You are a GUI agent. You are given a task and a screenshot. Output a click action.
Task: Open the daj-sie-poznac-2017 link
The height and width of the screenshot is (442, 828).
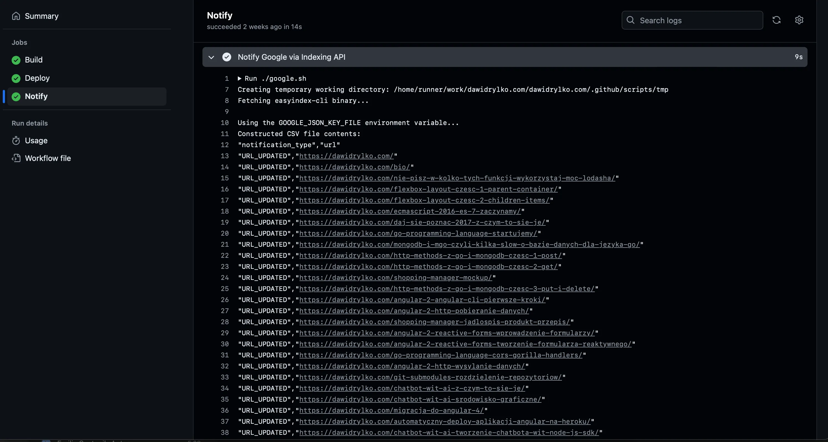click(x=422, y=222)
